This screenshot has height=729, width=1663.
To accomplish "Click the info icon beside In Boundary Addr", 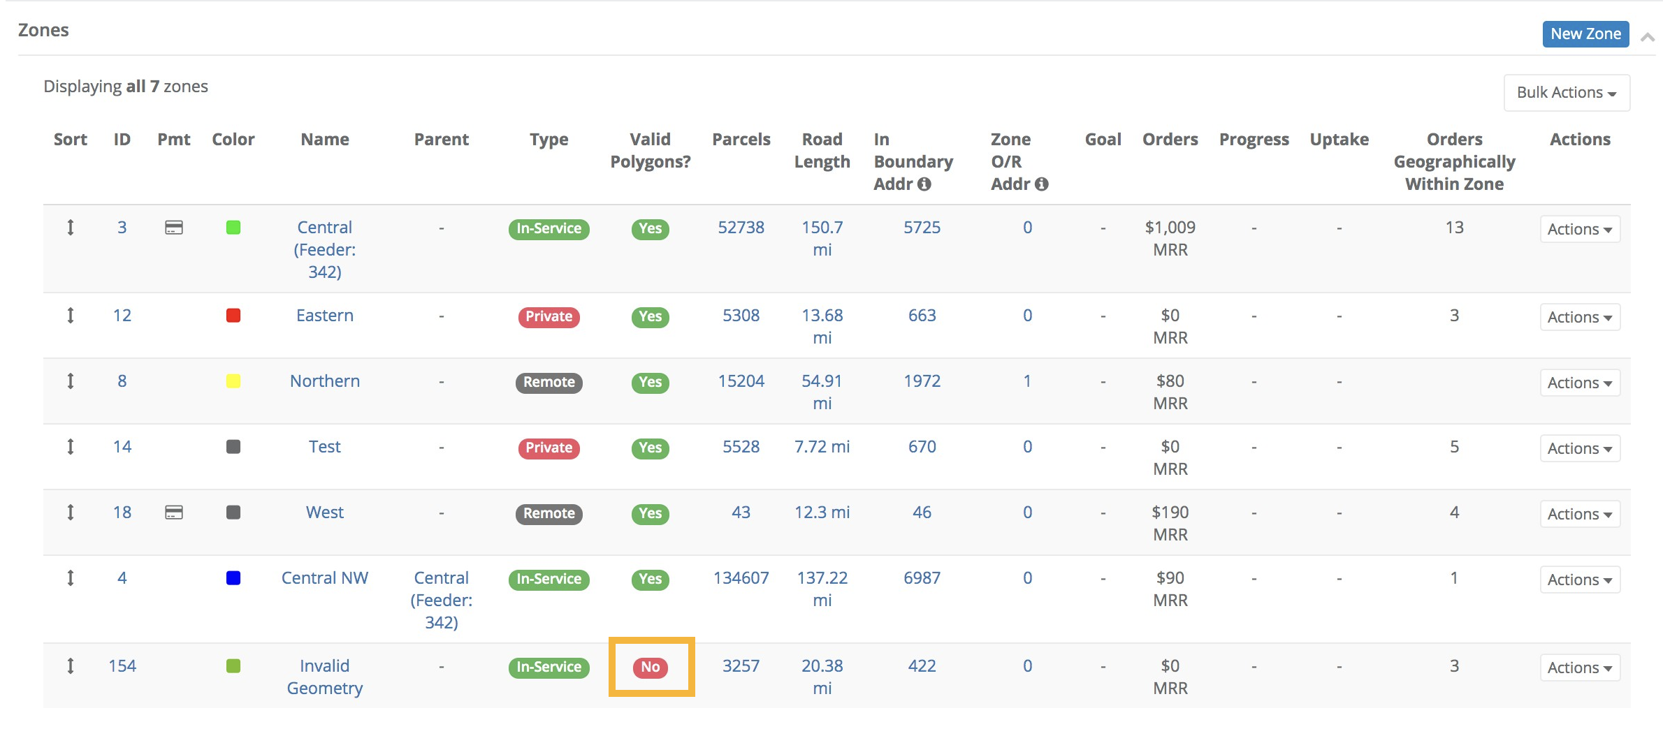I will (x=924, y=184).
